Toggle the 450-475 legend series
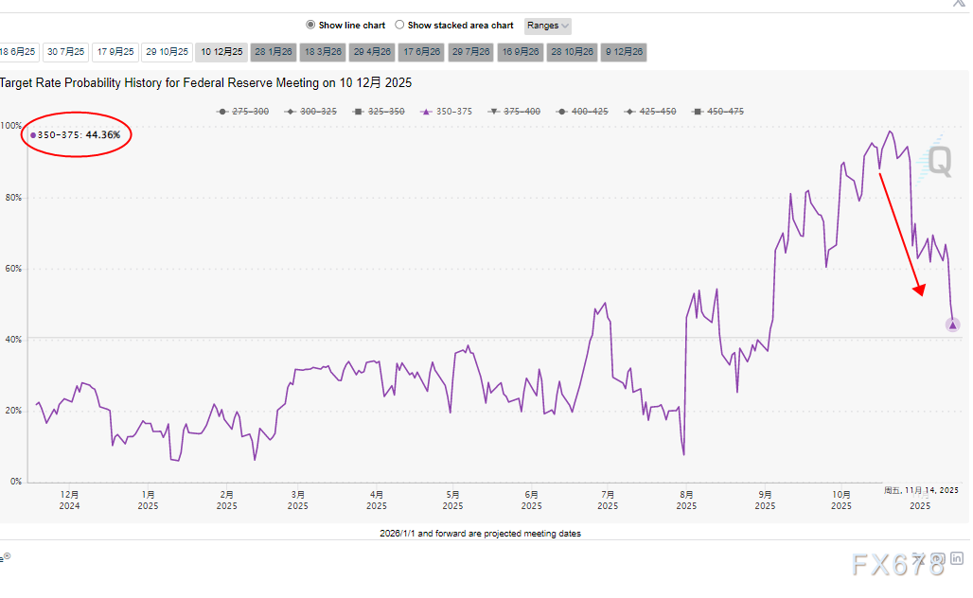 (717, 112)
